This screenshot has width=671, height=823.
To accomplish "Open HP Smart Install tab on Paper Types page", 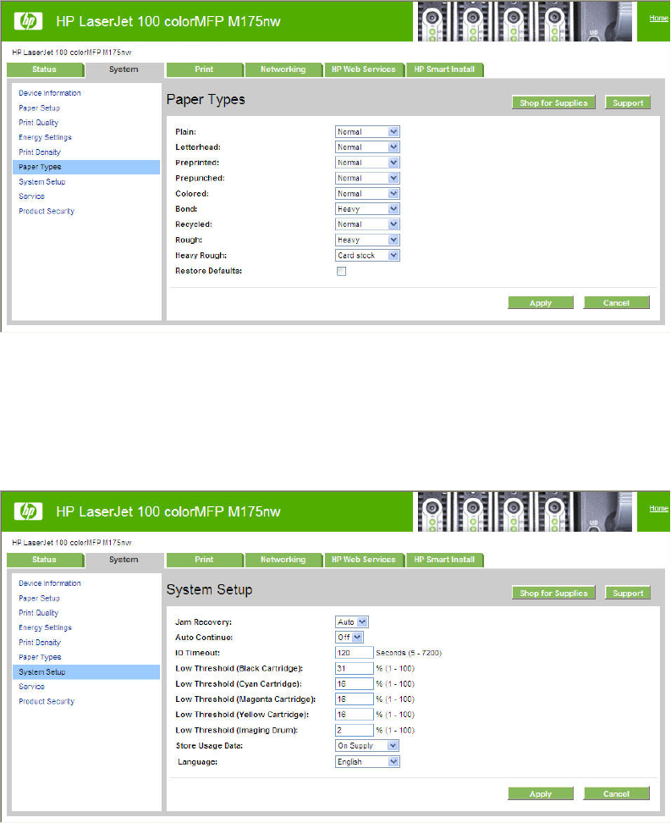I will click(444, 69).
